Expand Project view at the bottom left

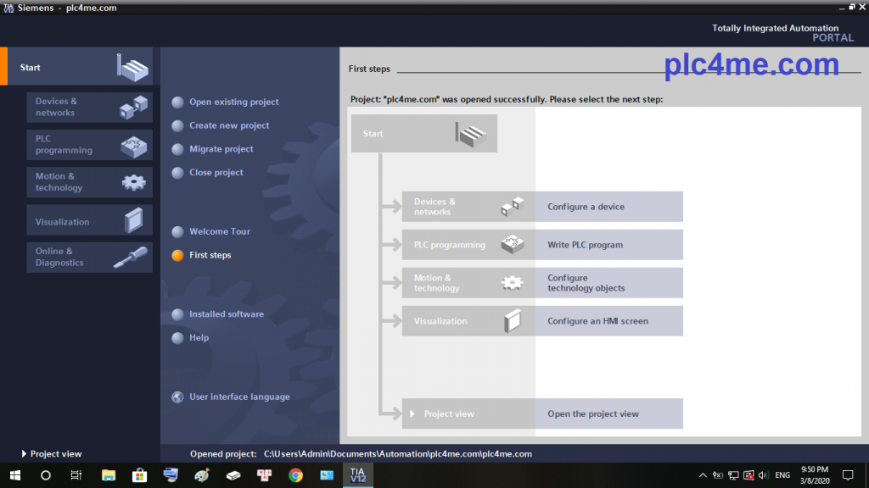coord(24,454)
